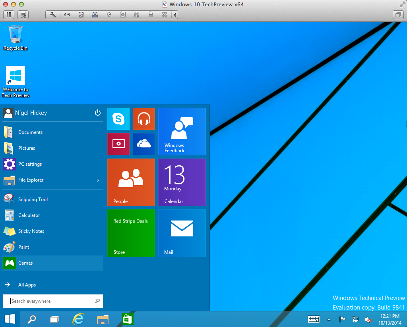Enter Unity view button at top right
This screenshot has width=407, height=327.
pyautogui.click(x=398, y=15)
